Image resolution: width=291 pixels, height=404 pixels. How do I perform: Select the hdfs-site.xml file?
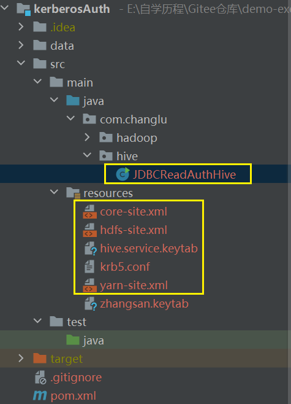(134, 230)
